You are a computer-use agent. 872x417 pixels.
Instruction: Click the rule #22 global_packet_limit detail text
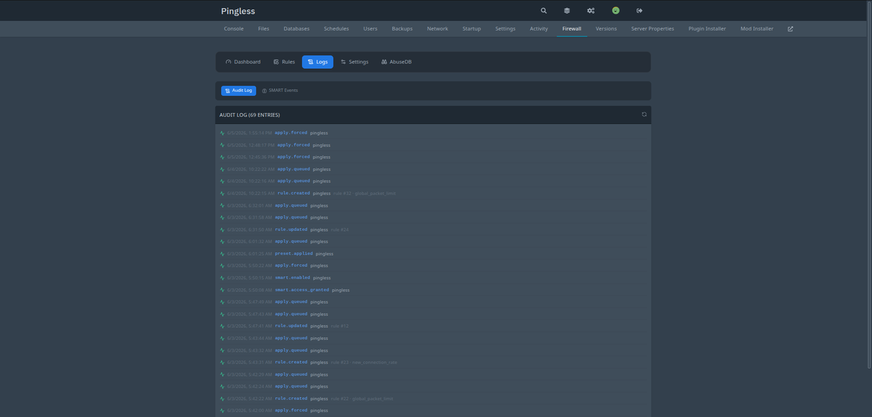tap(362, 399)
